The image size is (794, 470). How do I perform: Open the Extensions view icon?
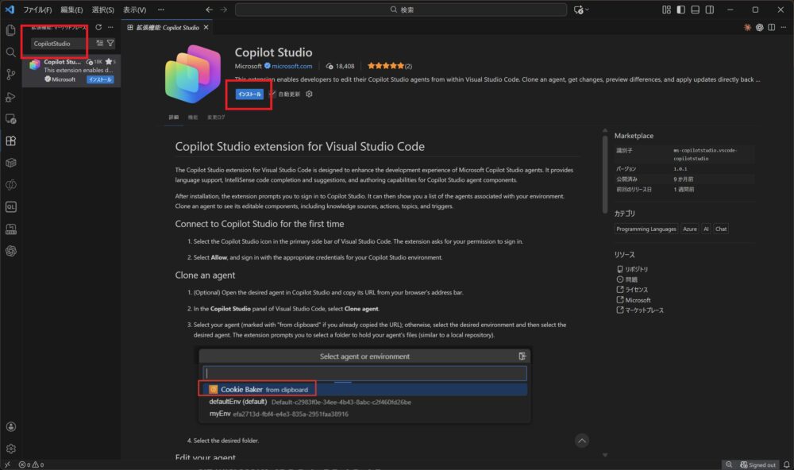click(11, 141)
